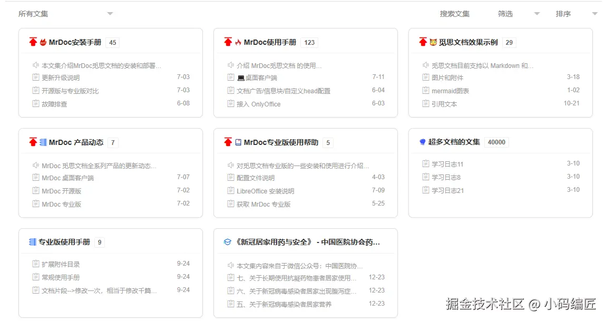
Task: Open document 开源版与专业版对比
Action: 70,91
